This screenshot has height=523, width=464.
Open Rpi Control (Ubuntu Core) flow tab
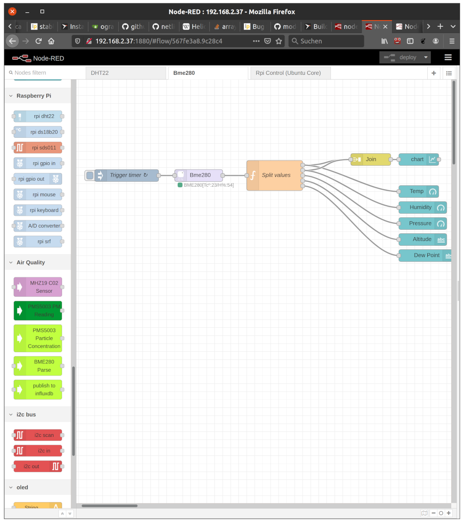click(290, 73)
